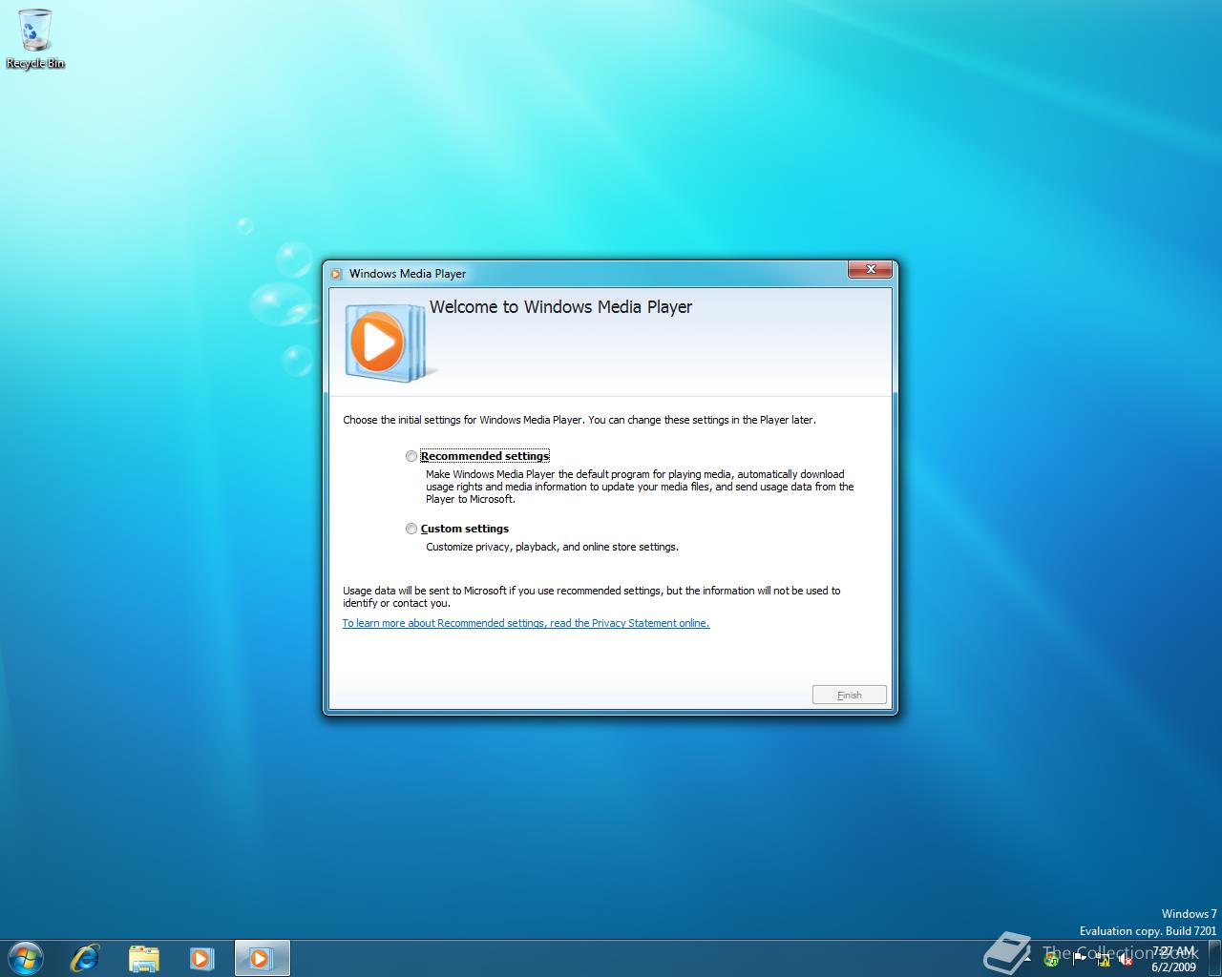
Task: Launch Internet Explorer from taskbar
Action: (85, 958)
